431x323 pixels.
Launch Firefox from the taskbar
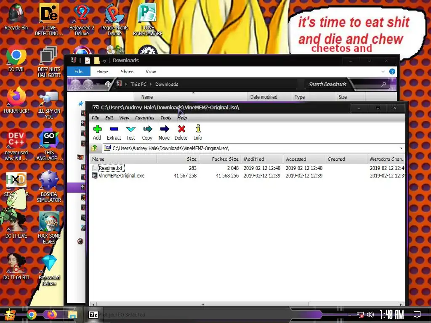click(x=52, y=315)
